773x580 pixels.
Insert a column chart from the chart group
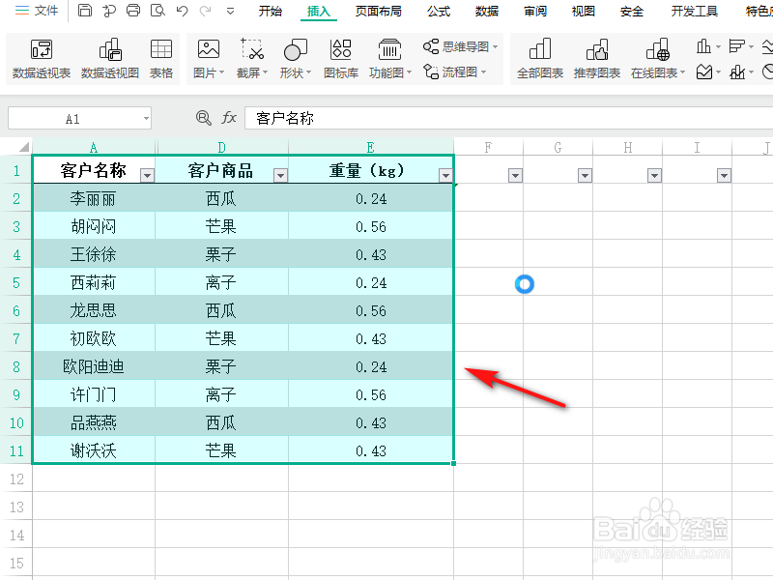coord(705,45)
